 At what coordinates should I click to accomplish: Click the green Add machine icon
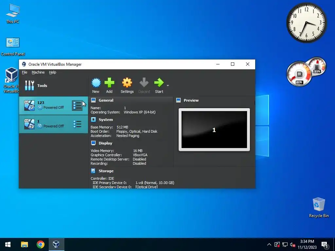click(x=109, y=83)
